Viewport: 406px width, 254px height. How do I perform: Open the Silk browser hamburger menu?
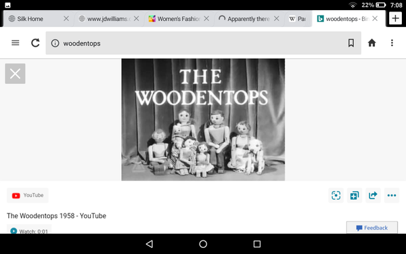16,43
